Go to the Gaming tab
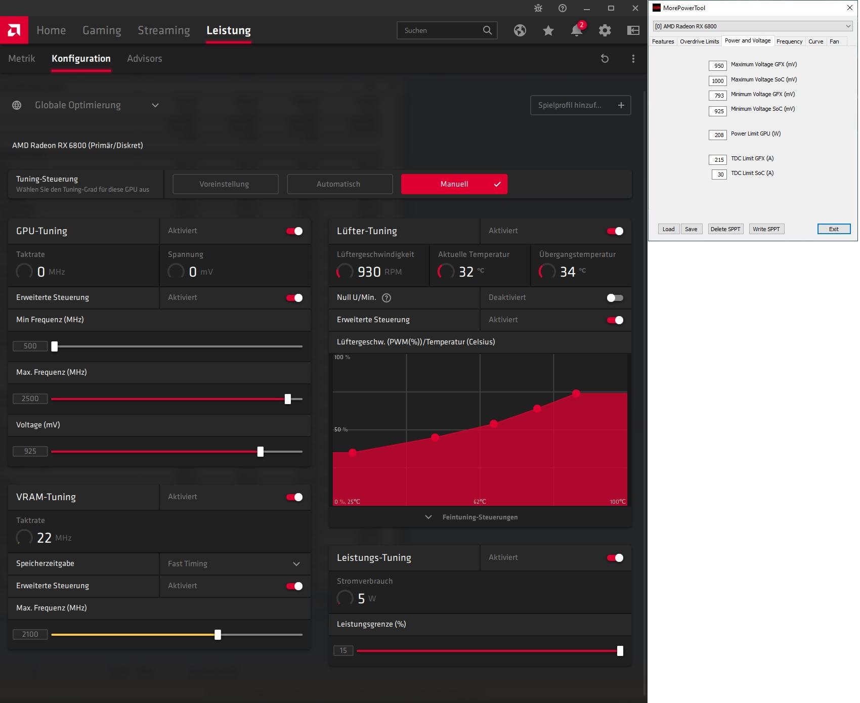The image size is (860, 703). 102,30
